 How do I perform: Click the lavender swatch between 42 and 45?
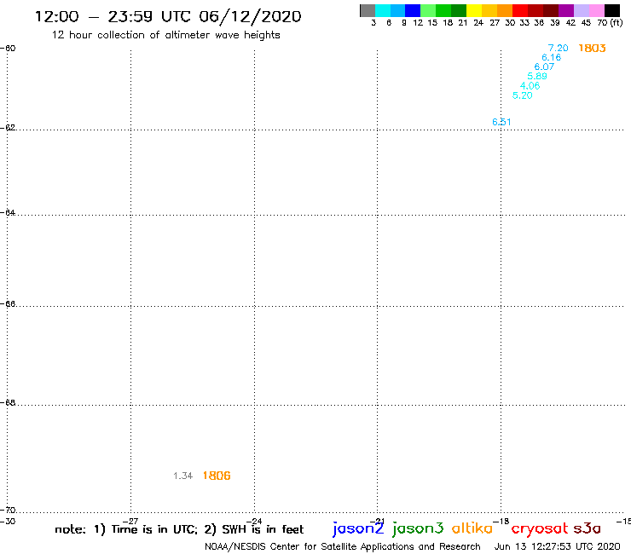pos(582,10)
